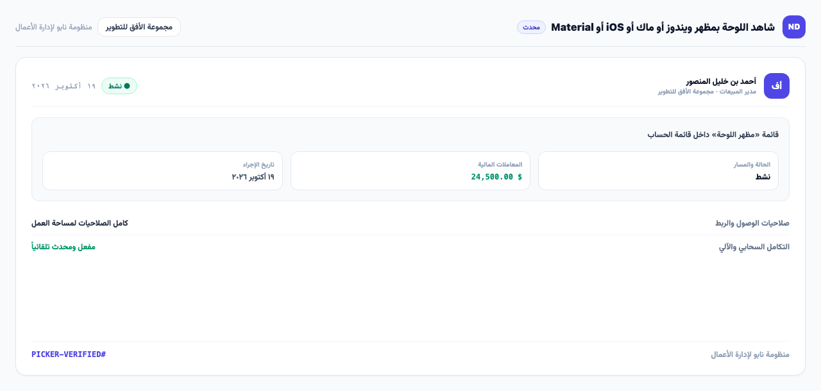This screenshot has height=391, width=821.
Task: Click the أف user avatar
Action: click(777, 86)
